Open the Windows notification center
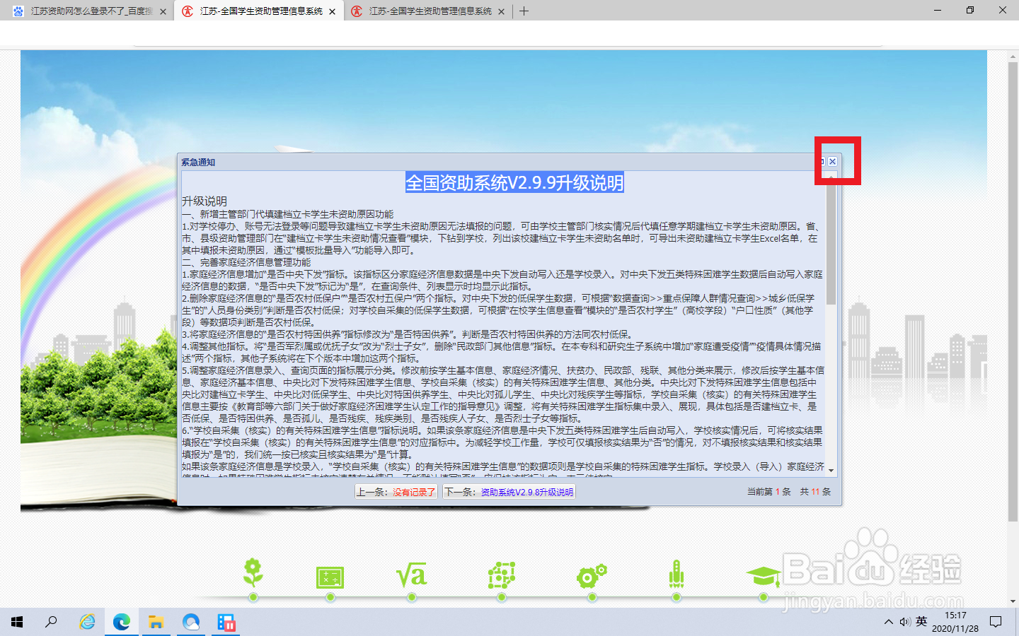Image resolution: width=1019 pixels, height=636 pixels. pos(996,622)
